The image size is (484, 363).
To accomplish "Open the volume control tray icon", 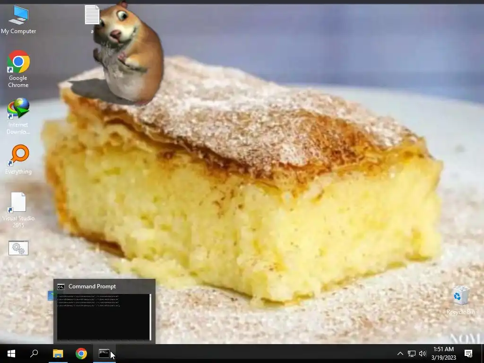I will pos(423,354).
